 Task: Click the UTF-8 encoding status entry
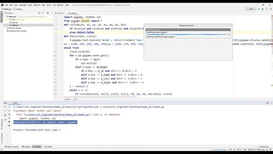pos(239,150)
